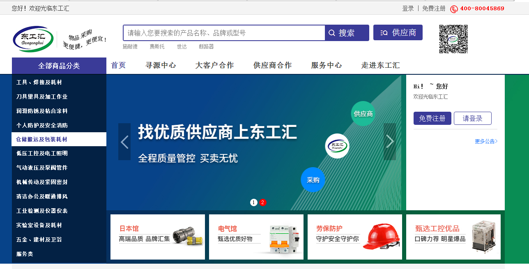Go to 服务中心 in the navigation bar

click(x=326, y=65)
